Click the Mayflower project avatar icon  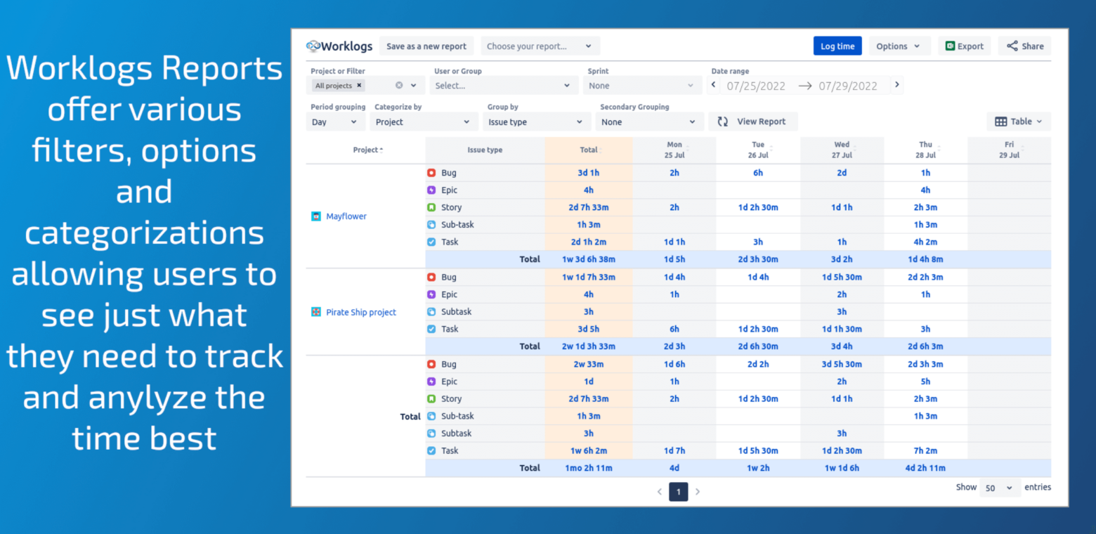pyautogui.click(x=315, y=216)
